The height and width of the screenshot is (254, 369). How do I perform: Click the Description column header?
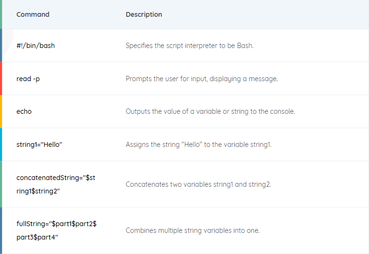click(x=144, y=14)
